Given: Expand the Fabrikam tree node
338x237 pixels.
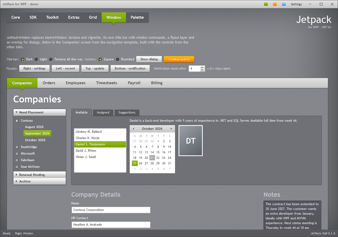Looking at the screenshot, I should point(17,160).
